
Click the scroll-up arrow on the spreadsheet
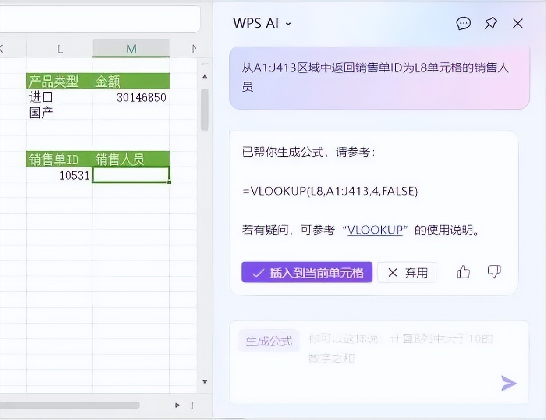coord(204,76)
